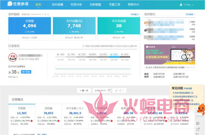
Task: Click the 其他问题 link in 常见问题
Action: 188,89
